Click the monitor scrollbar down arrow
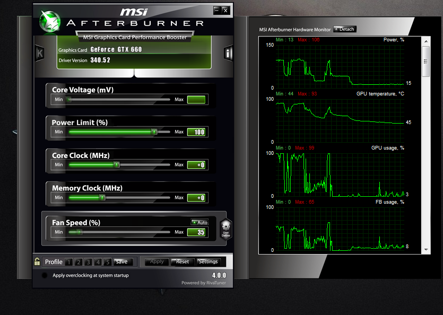This screenshot has height=315, width=443. coord(426,250)
